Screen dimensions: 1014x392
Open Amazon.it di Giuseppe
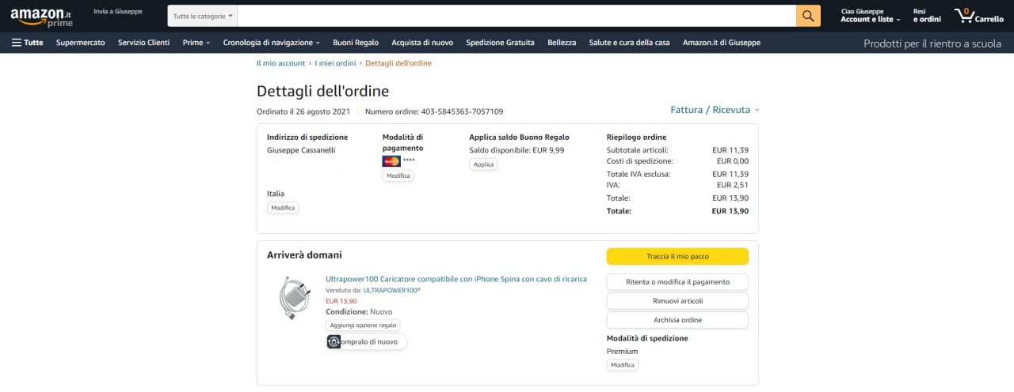(722, 43)
